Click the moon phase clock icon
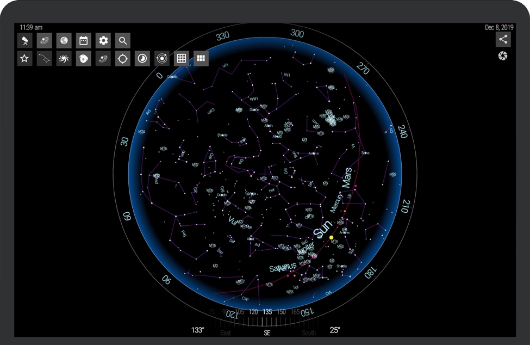Viewport: 530px width, 345px height. tap(142, 59)
